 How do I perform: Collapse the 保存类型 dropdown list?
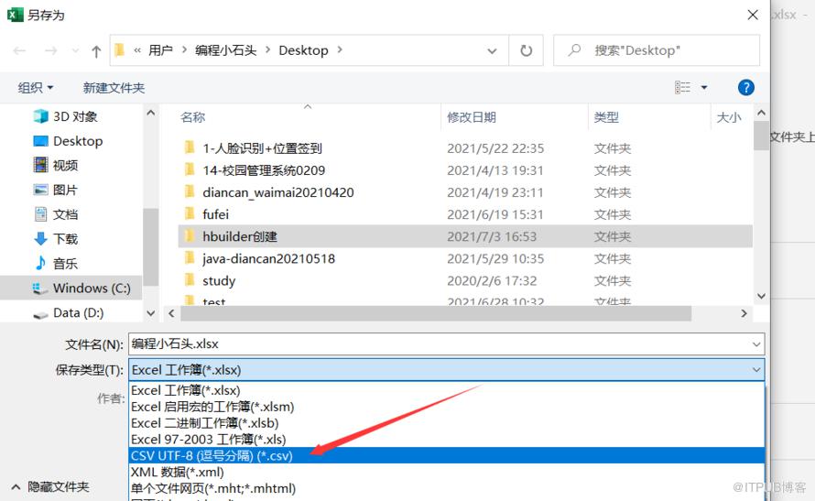[756, 370]
